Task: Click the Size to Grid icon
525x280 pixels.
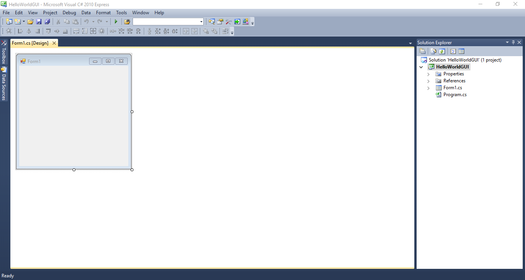Action: pyautogui.click(x=101, y=31)
